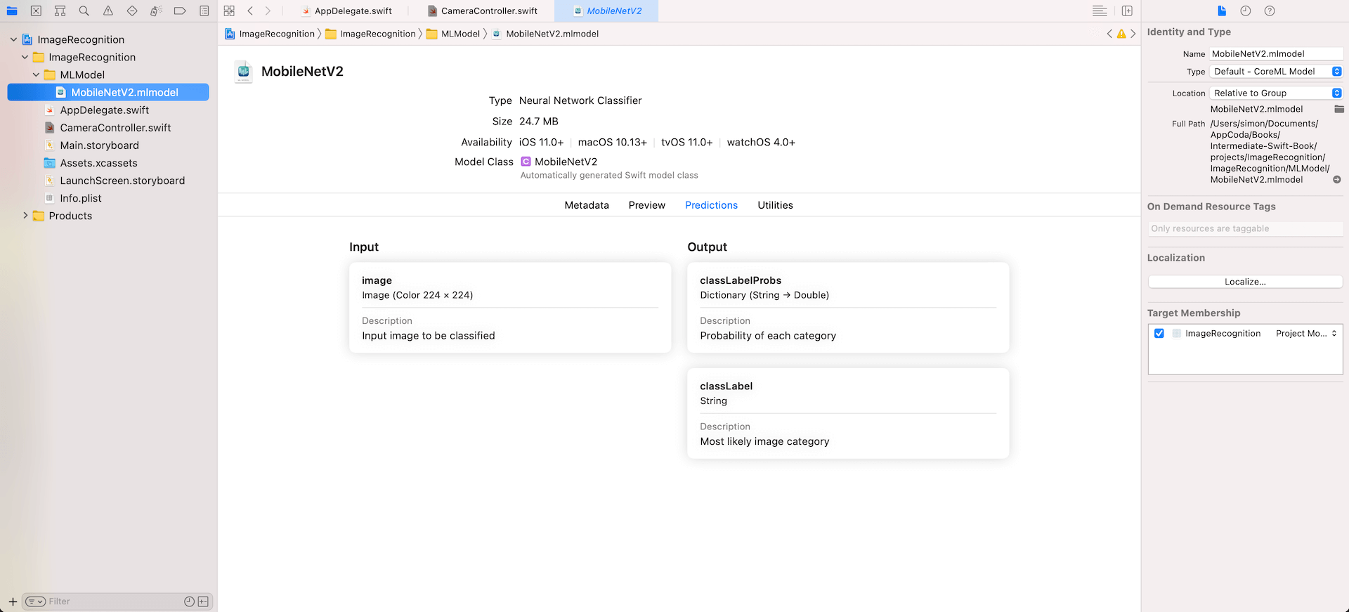Switch to the Metadata tab
Screen dimensions: 1349x612
coord(586,205)
